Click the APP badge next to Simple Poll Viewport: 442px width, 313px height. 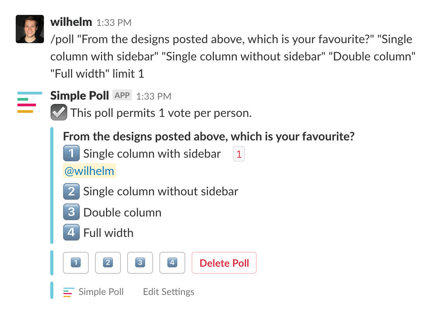click(122, 95)
